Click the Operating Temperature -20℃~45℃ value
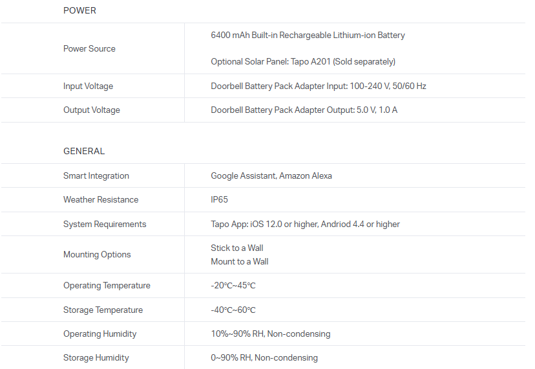 tap(233, 285)
